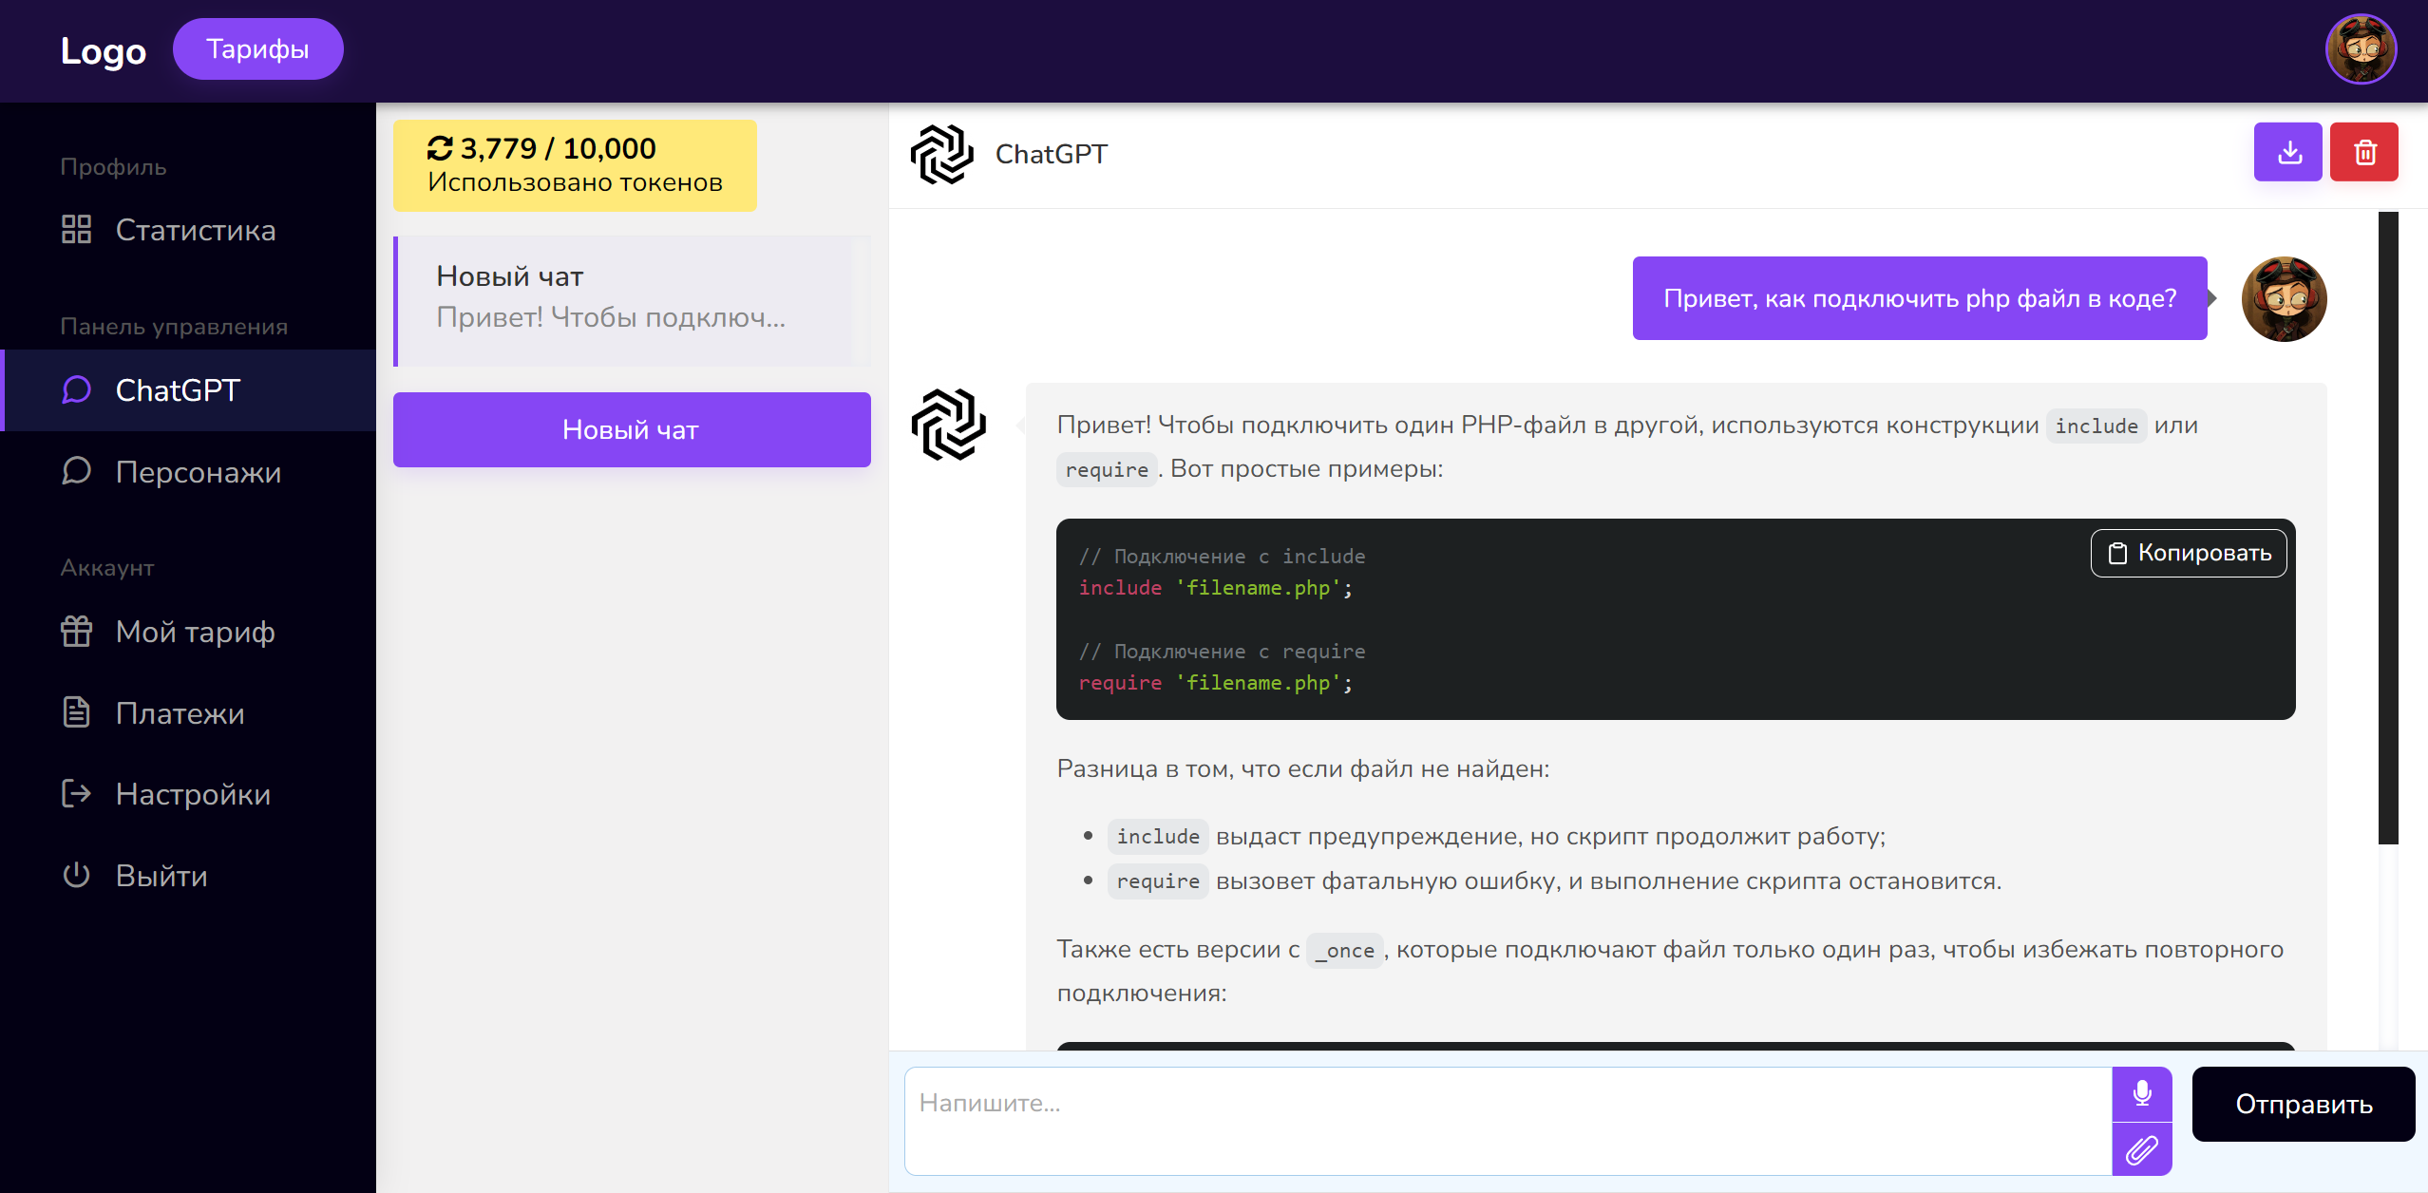Viewport: 2428px width, 1193px height.
Task: Click the red trash delete chat icon
Action: [x=2363, y=152]
